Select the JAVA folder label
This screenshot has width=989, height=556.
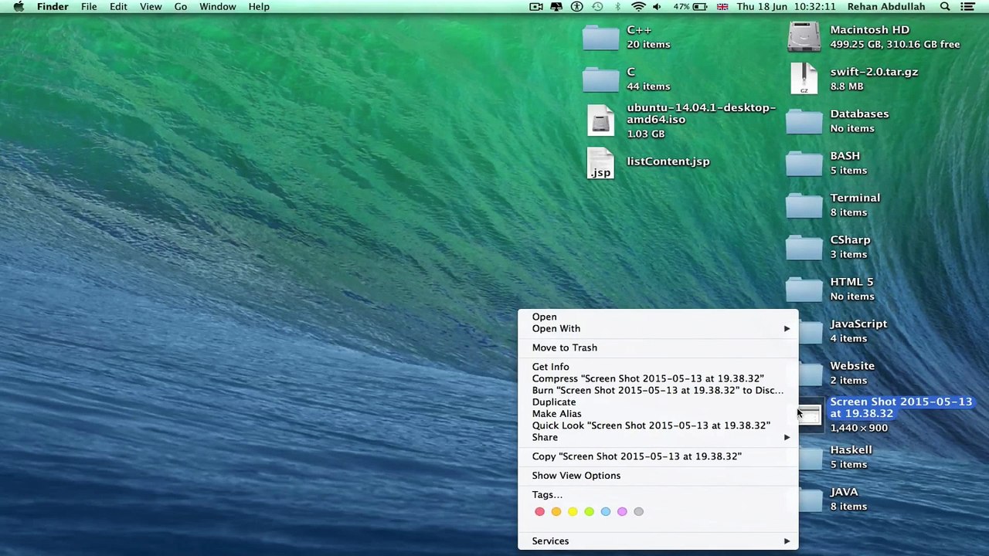[844, 492]
